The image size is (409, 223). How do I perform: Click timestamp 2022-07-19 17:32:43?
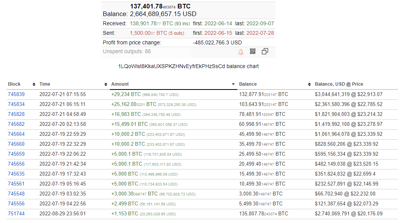pos(63,174)
